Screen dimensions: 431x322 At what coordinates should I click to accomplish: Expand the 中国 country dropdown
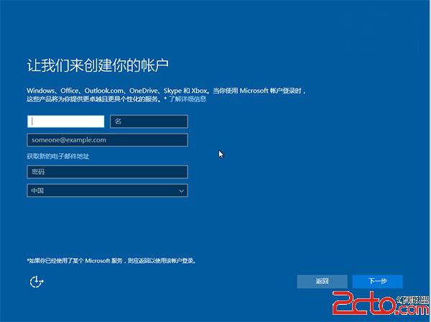[x=108, y=190]
